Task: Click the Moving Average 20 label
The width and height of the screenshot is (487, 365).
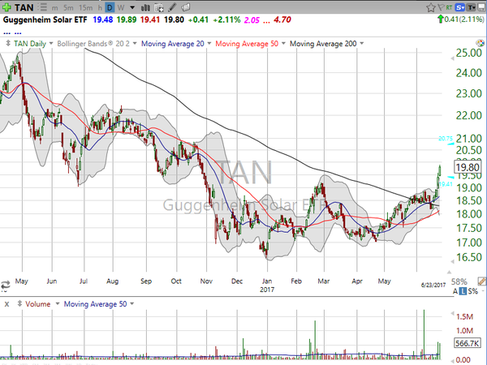Action: [x=172, y=44]
